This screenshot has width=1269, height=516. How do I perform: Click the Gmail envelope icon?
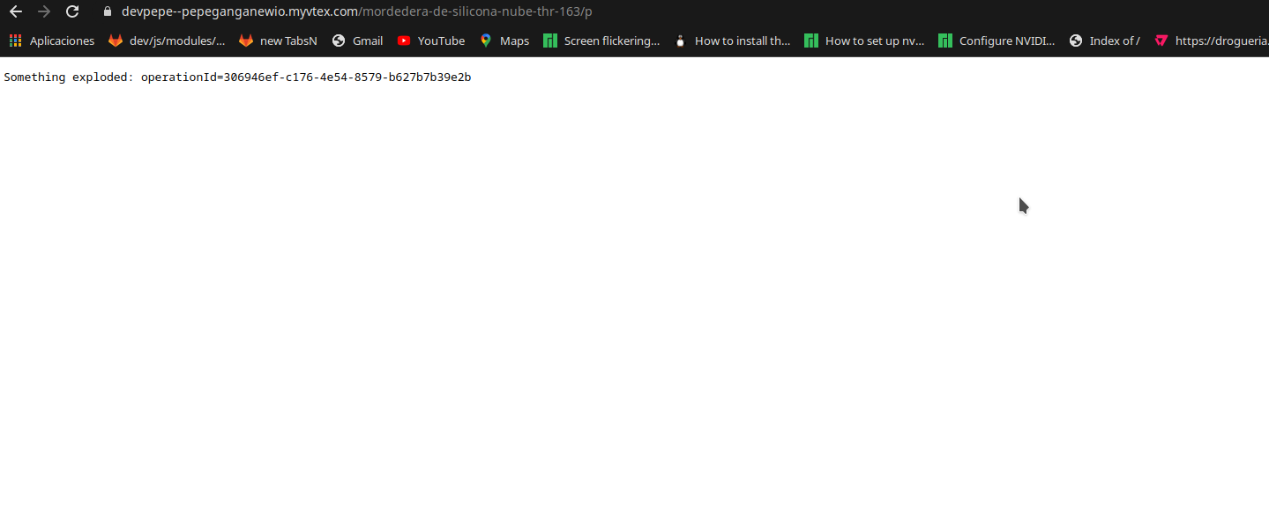point(340,41)
